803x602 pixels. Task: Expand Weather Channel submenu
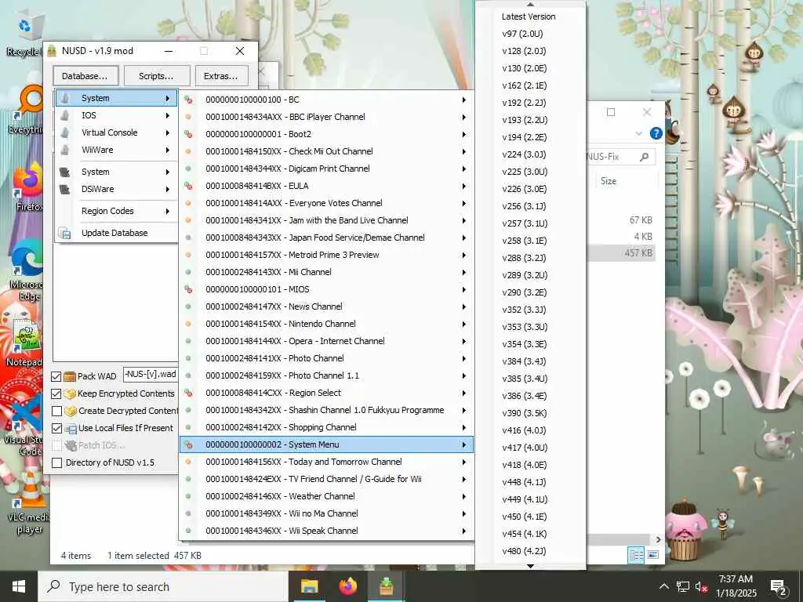pos(326,496)
